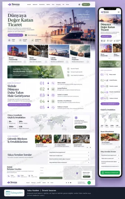
Task: Click the Güvenilir Tedarik feature icon on desktop
Action: 20,40
